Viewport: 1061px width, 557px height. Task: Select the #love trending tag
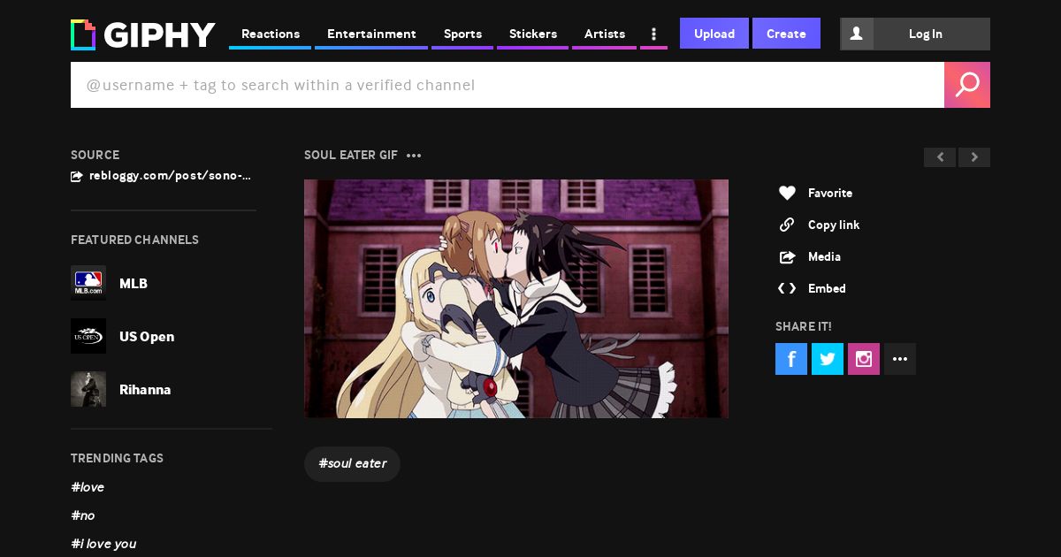(88, 487)
